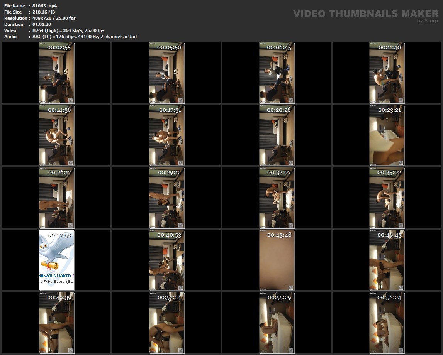The width and height of the screenshot is (443, 355).
Task: Click the file size value 218.16 MB
Action: pos(44,12)
